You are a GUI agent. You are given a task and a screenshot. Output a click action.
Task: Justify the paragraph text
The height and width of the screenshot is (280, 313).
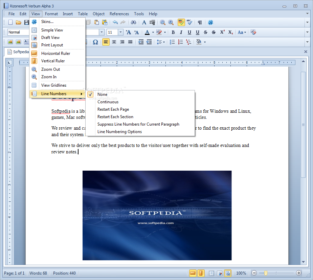click(x=130, y=42)
